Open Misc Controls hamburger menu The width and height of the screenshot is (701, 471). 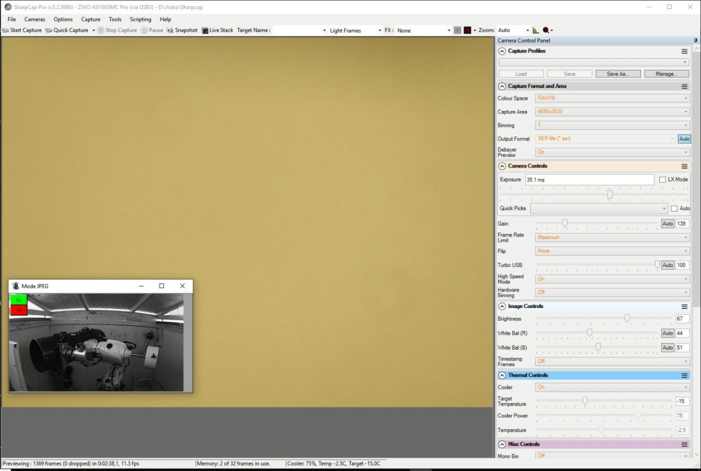pos(684,445)
